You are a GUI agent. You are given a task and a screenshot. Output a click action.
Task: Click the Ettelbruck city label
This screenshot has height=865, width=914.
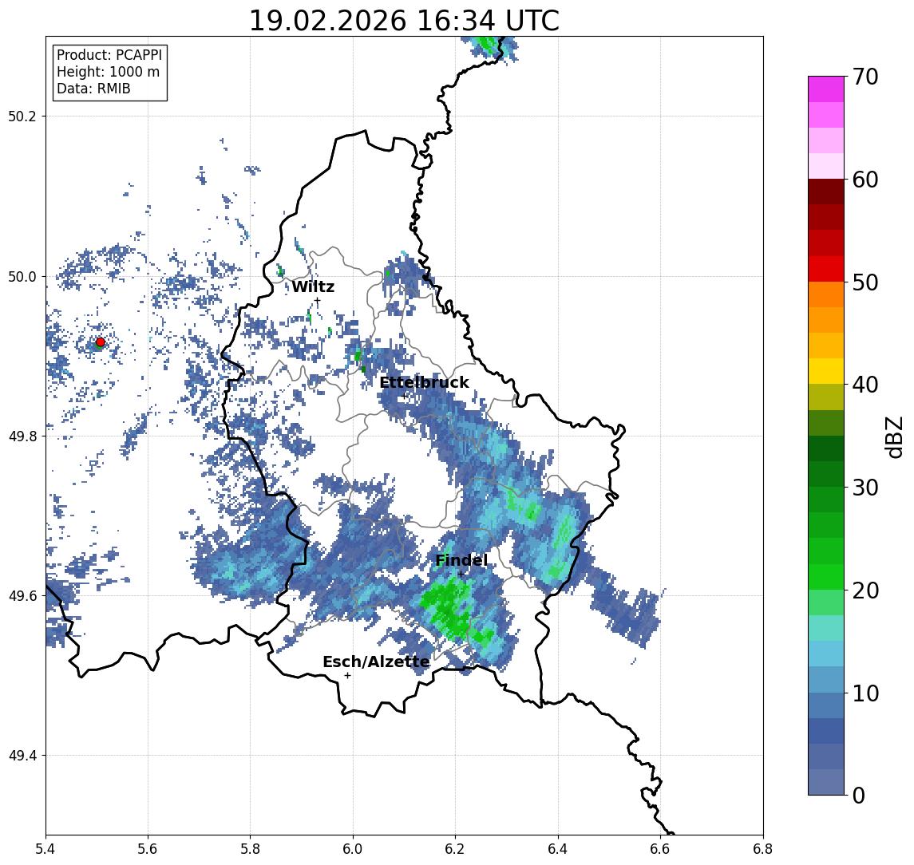point(424,382)
